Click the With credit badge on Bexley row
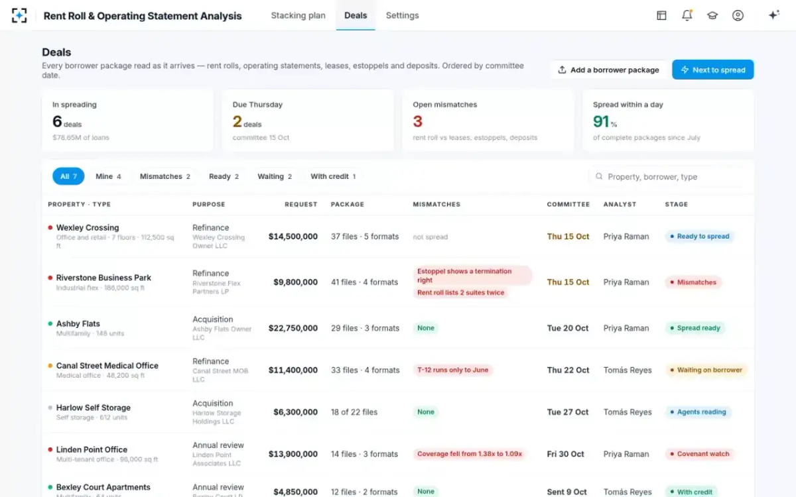Viewport: 796px width, 497px height. click(x=691, y=492)
